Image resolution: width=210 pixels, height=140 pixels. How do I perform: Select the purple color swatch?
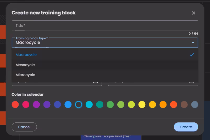36,105
